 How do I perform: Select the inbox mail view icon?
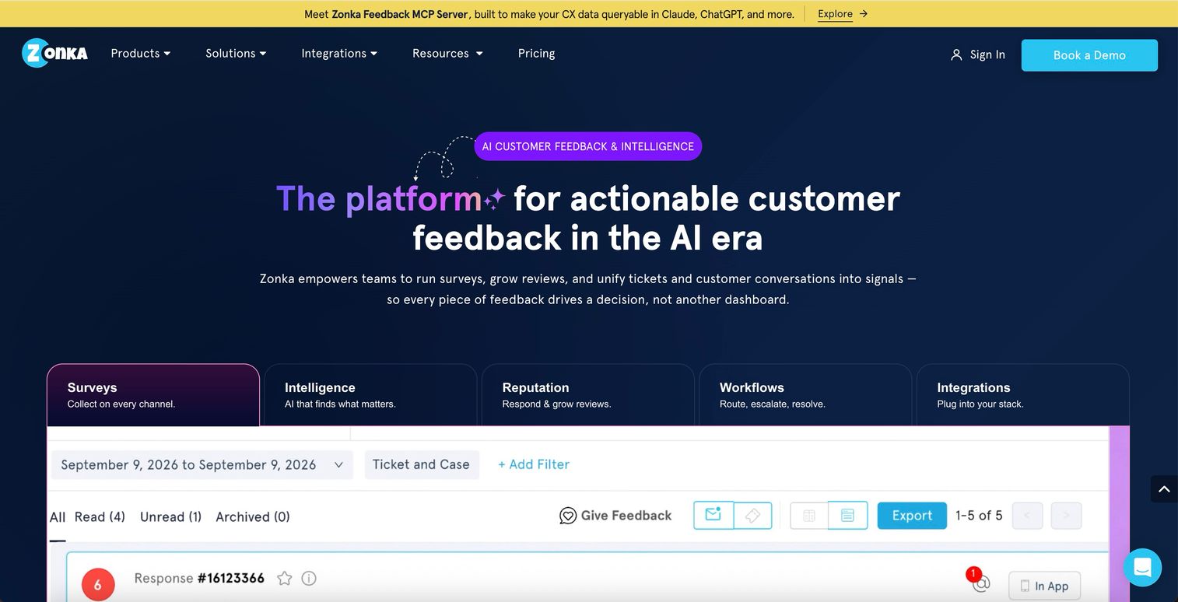coord(713,515)
